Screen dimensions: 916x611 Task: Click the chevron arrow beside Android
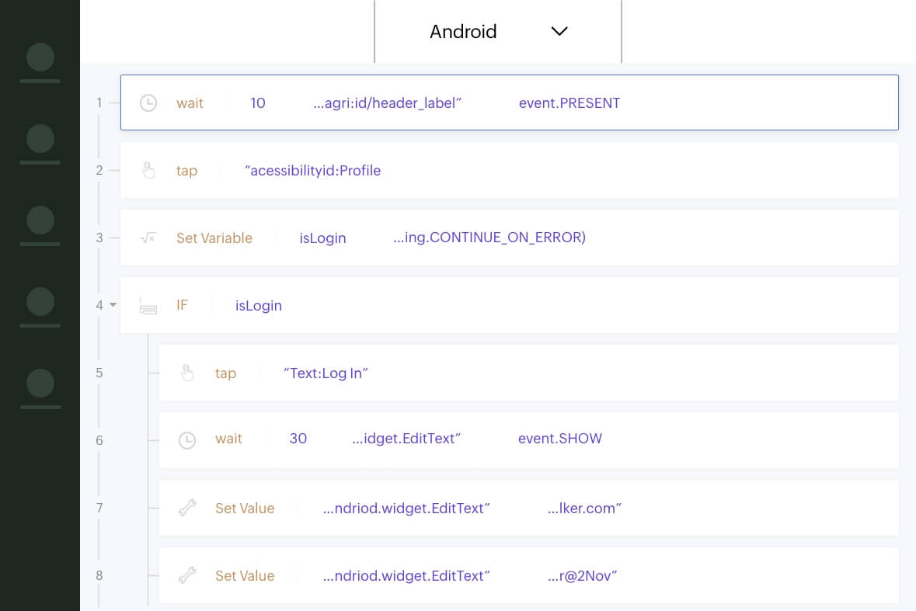tap(559, 32)
